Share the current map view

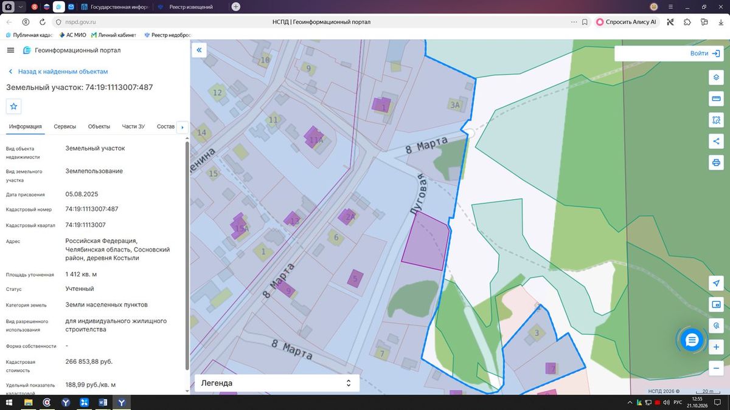tap(716, 142)
